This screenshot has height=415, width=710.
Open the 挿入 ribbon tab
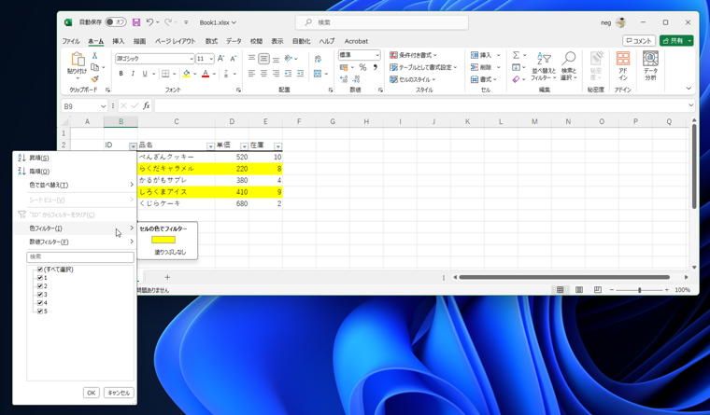coord(119,41)
